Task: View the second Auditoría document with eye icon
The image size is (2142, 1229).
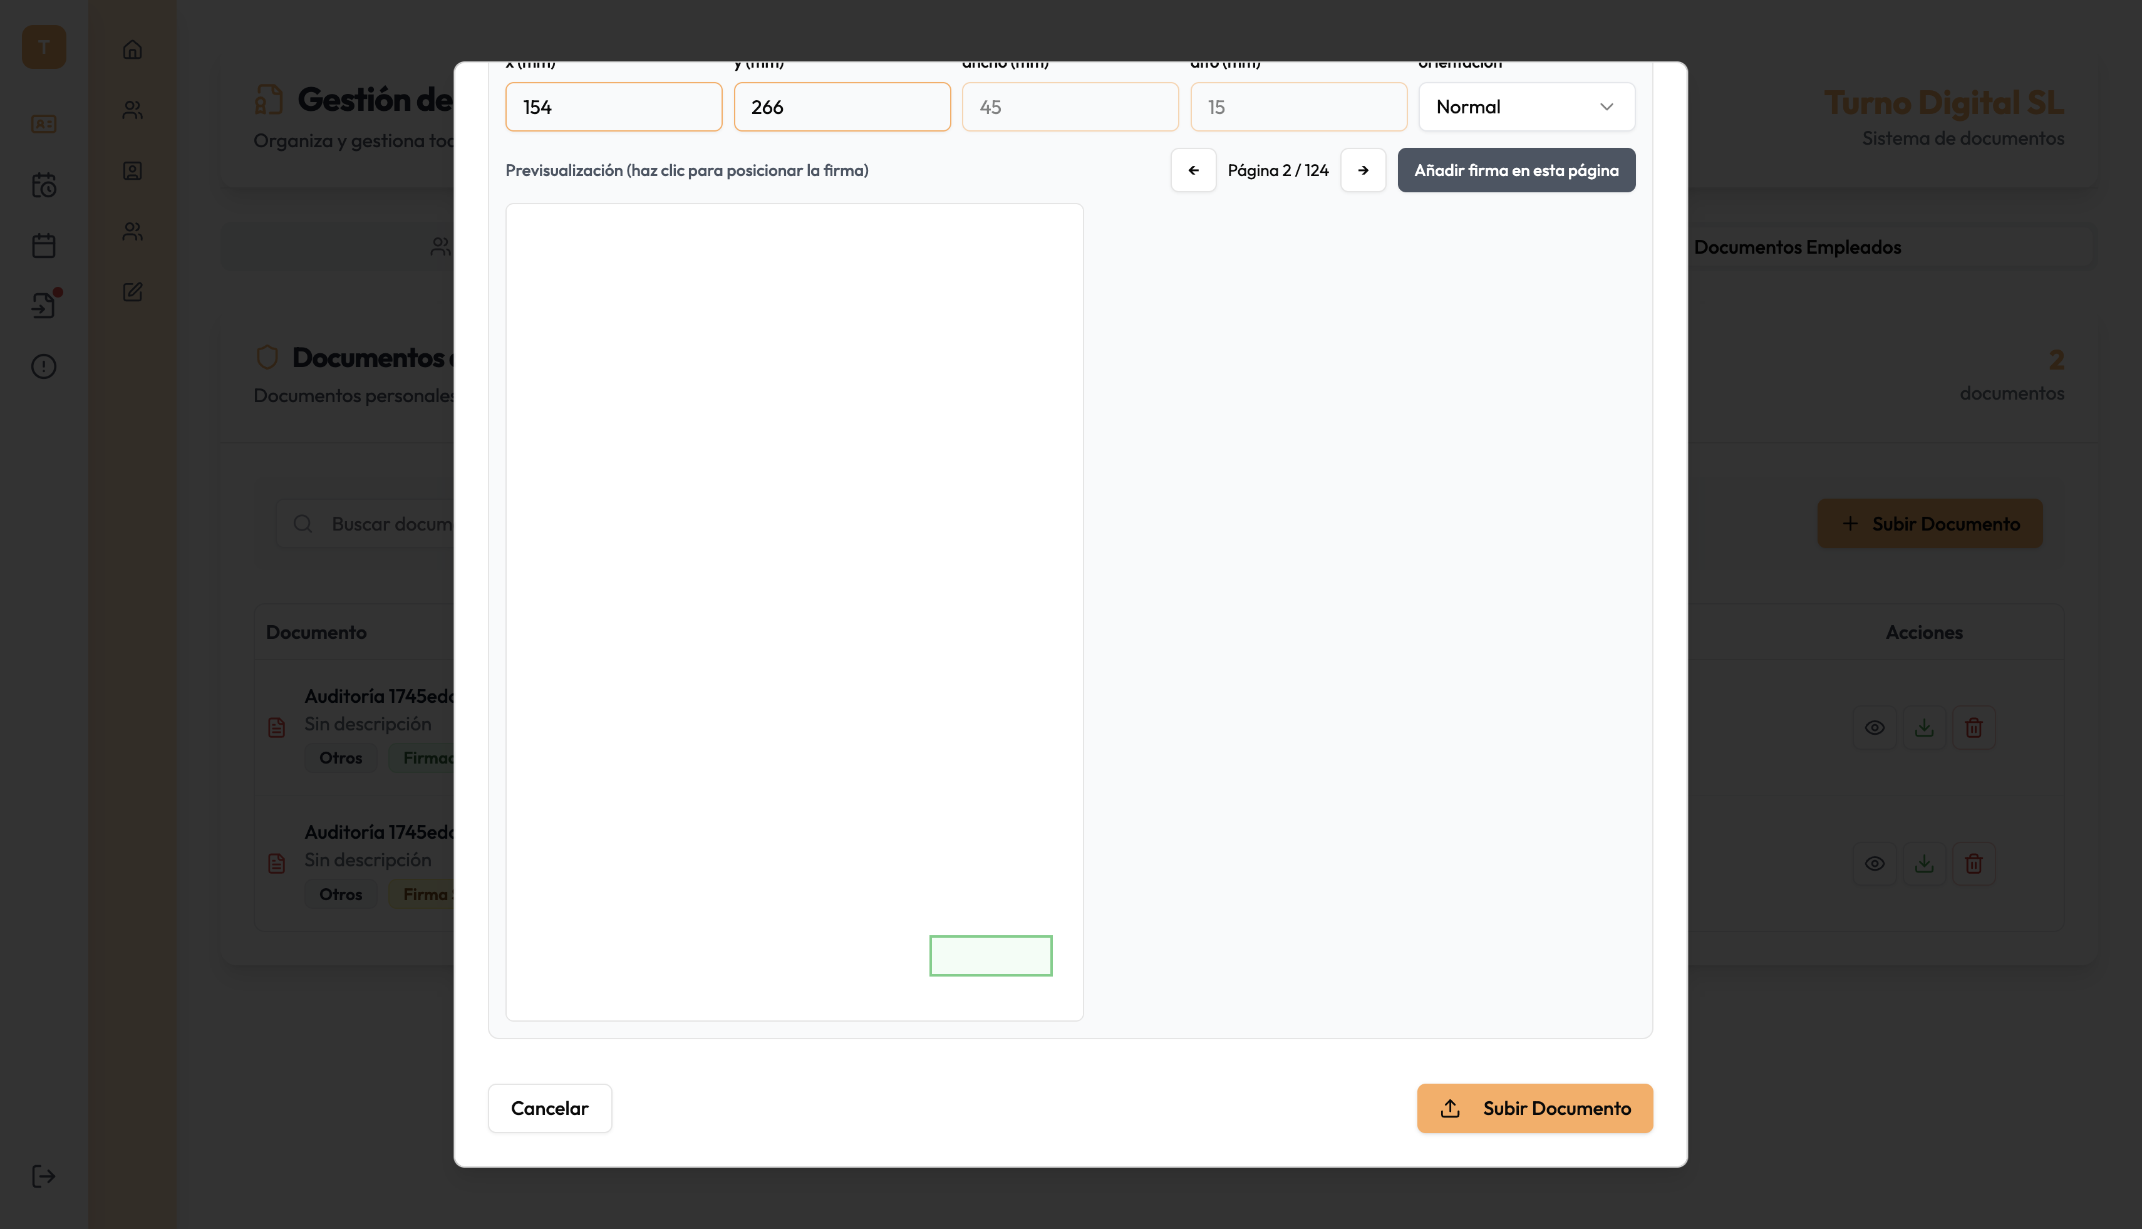Action: click(1875, 864)
